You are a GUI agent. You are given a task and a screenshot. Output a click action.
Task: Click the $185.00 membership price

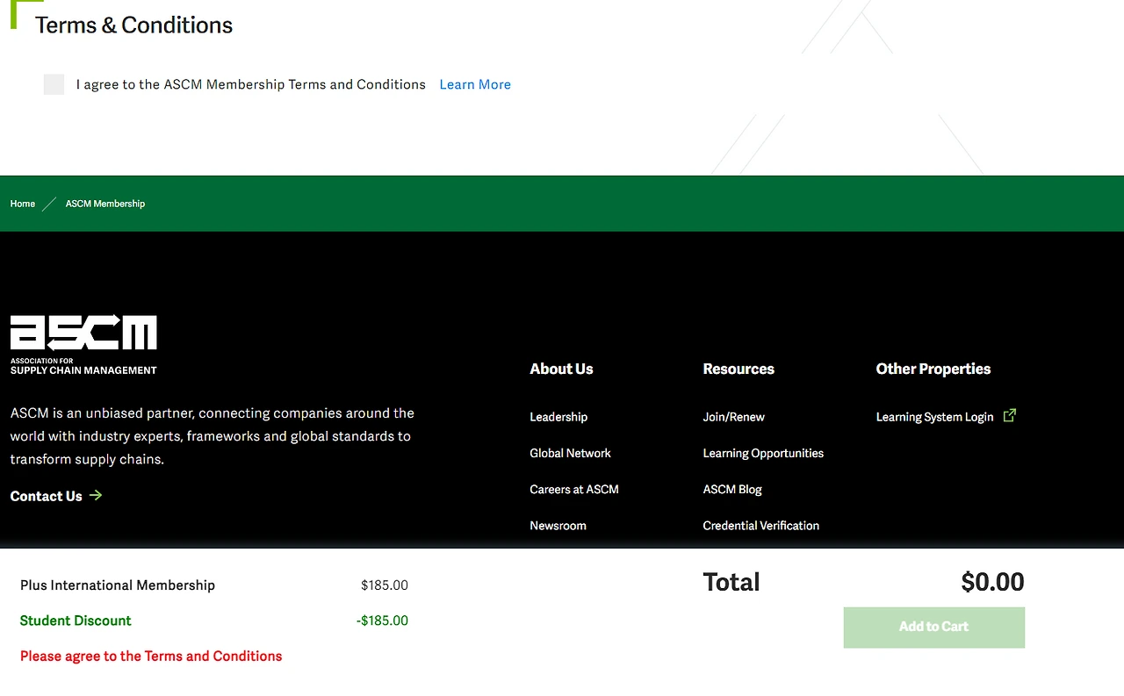tap(385, 585)
